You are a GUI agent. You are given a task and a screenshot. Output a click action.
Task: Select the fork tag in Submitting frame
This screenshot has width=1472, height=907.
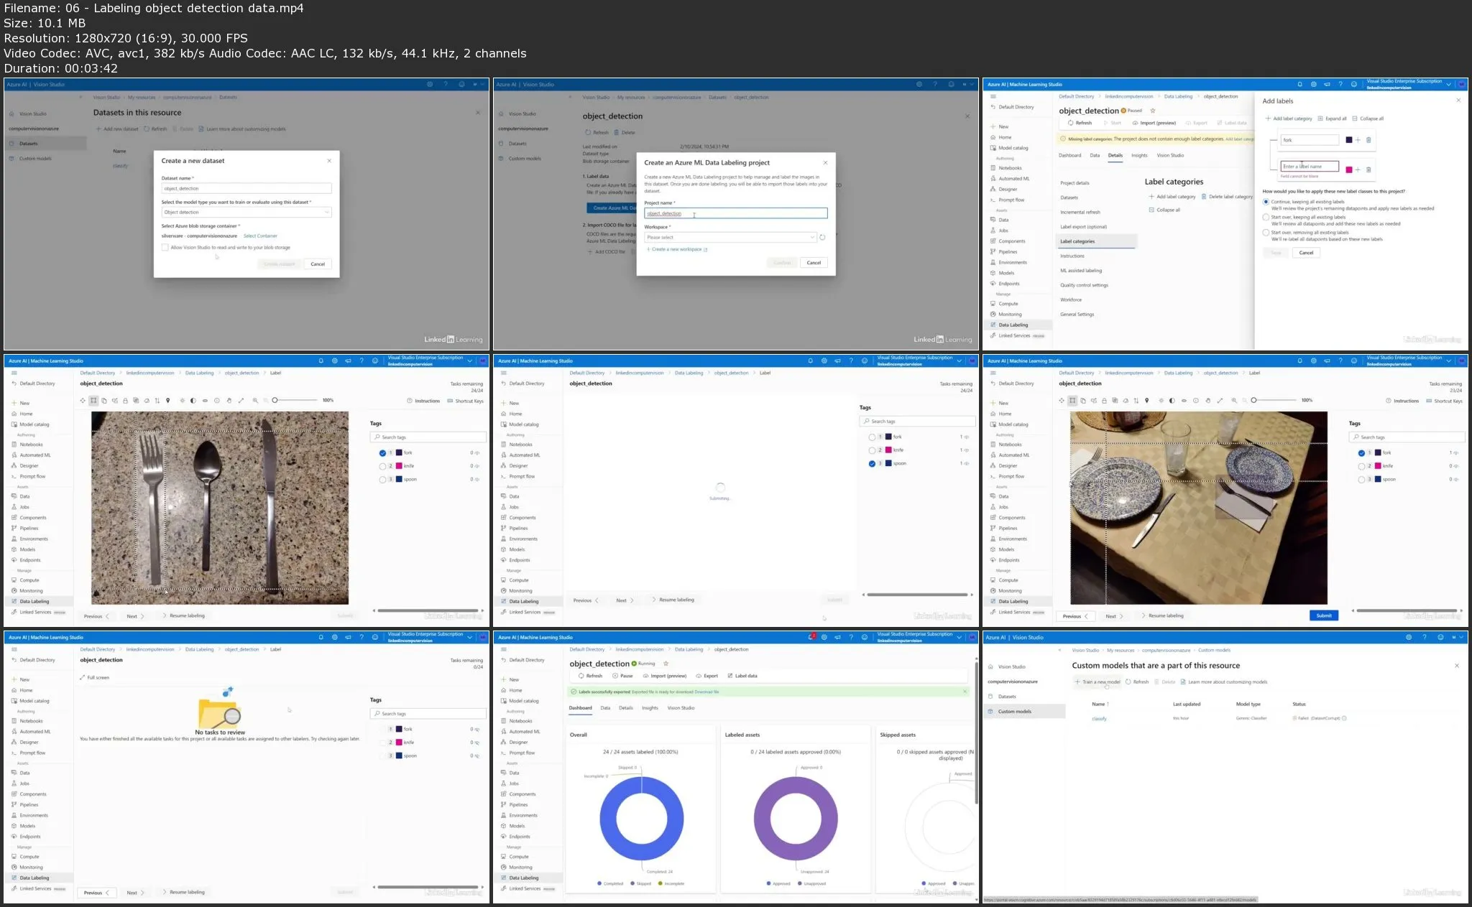[x=872, y=437]
